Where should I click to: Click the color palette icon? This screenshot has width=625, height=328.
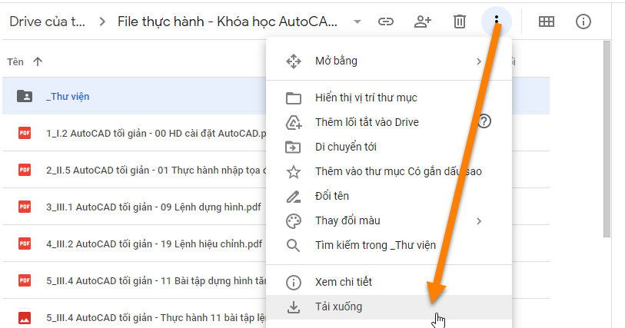click(x=294, y=221)
